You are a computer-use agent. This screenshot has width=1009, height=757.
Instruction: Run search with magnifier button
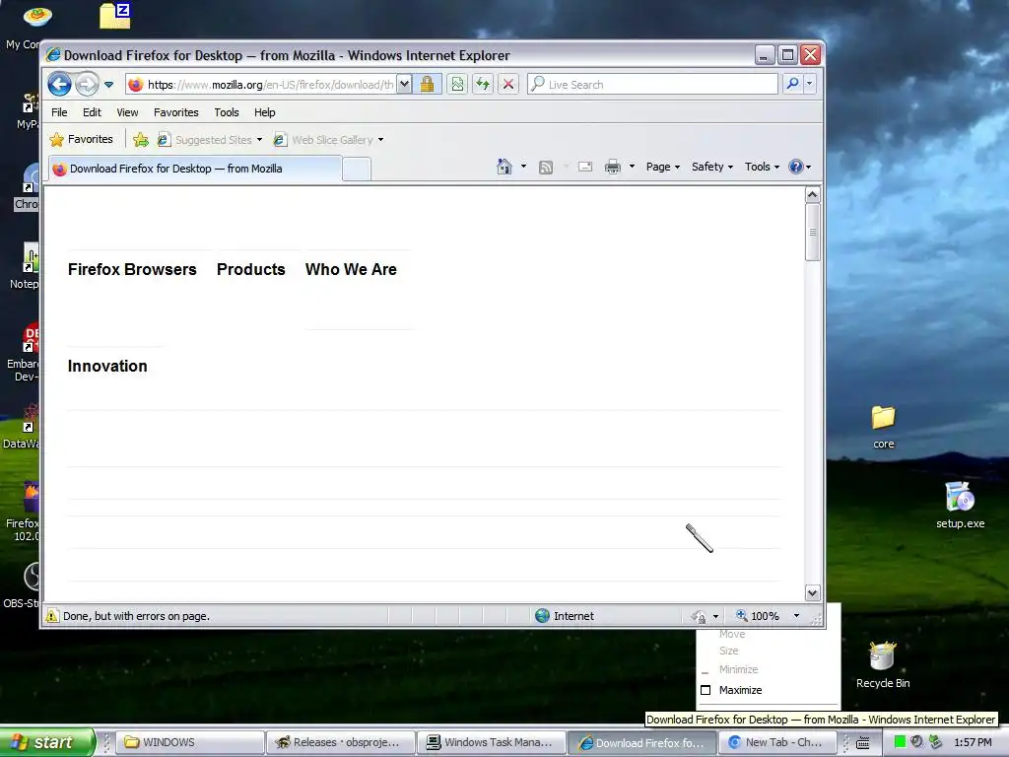(x=793, y=84)
